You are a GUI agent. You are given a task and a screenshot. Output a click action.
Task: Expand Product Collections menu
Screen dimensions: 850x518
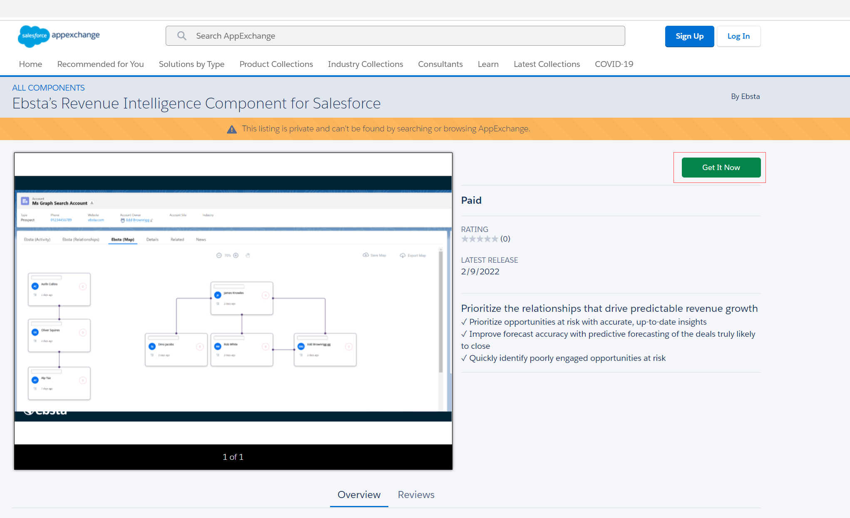coord(276,64)
